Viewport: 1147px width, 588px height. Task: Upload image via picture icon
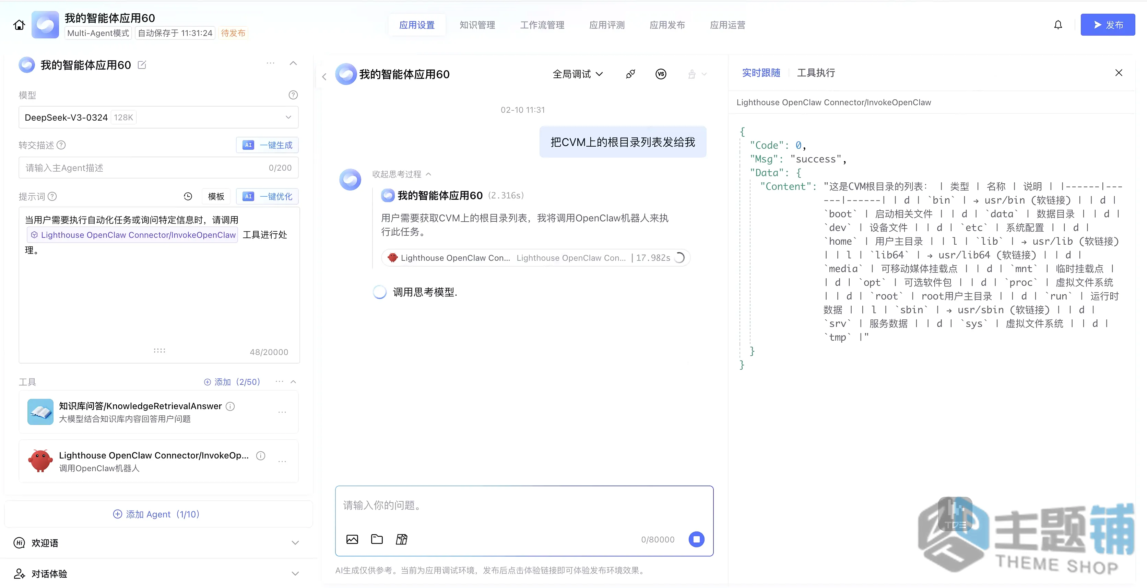[x=352, y=539]
